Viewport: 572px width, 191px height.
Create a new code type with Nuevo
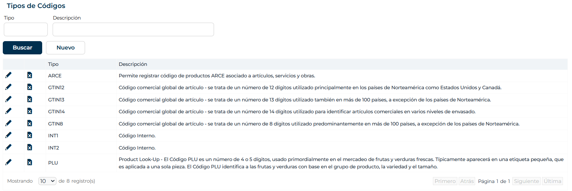66,48
